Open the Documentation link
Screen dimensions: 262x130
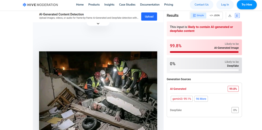pyautogui.click(x=150, y=5)
